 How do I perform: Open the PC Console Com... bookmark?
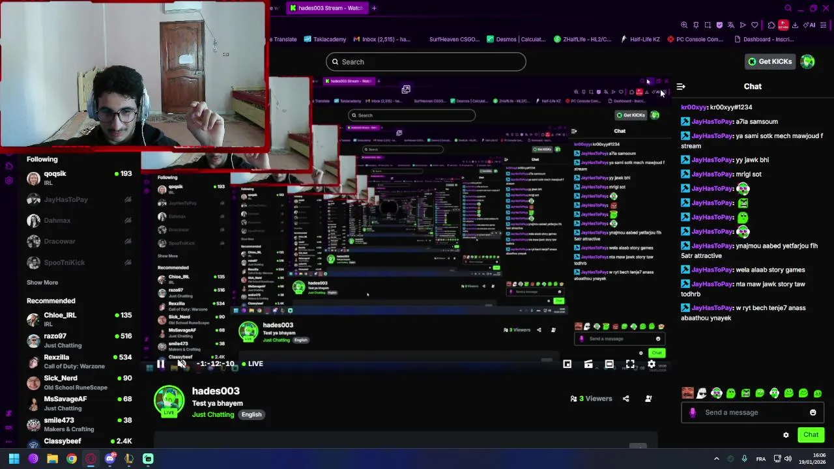click(x=695, y=39)
